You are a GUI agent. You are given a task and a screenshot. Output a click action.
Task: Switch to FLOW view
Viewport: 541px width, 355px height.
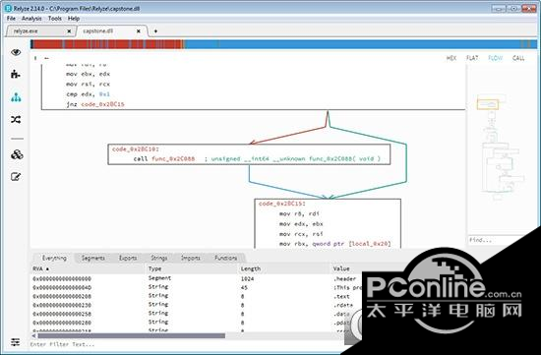pyautogui.click(x=496, y=58)
